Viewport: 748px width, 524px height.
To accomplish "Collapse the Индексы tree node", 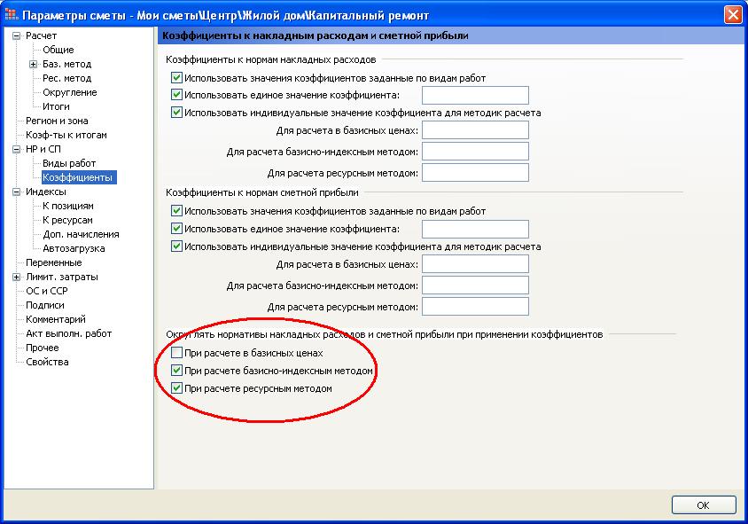I will [x=16, y=192].
